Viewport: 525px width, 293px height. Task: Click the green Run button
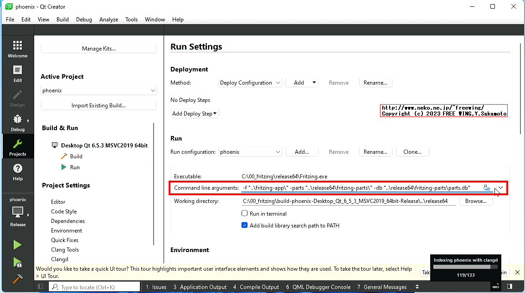(x=17, y=245)
